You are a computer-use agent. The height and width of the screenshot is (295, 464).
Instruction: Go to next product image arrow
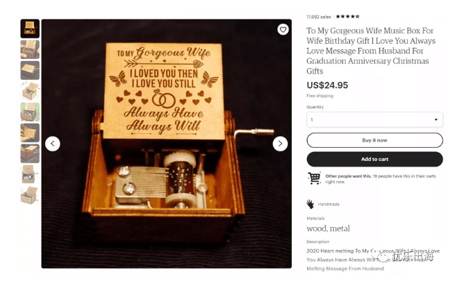(x=280, y=144)
